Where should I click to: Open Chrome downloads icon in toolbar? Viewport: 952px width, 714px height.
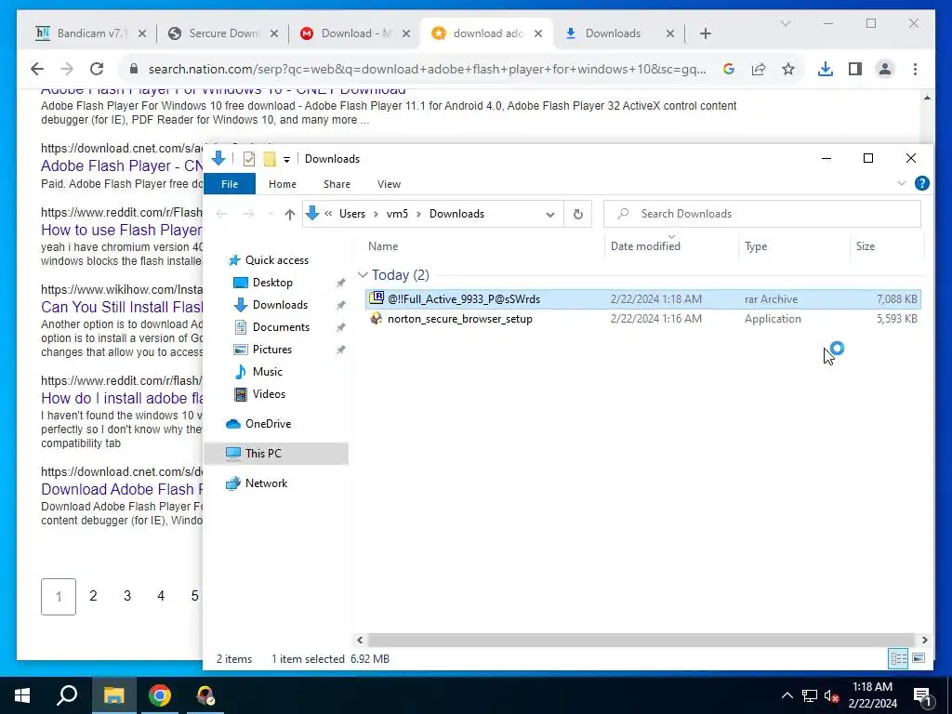pos(826,69)
